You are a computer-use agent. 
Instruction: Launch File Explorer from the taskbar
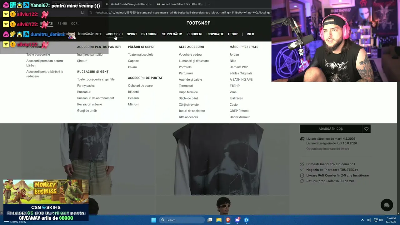pos(219,220)
